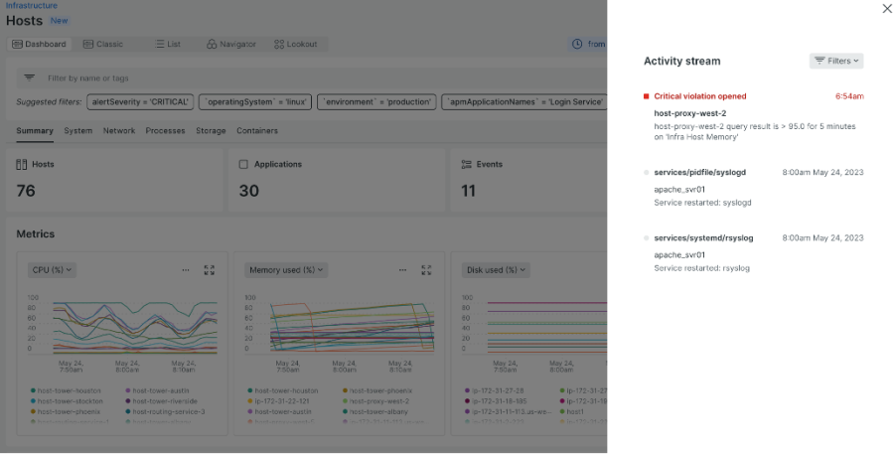Viewport: 894px width, 454px height.
Task: Open the Disk used (%) metric dropdown
Action: click(497, 270)
